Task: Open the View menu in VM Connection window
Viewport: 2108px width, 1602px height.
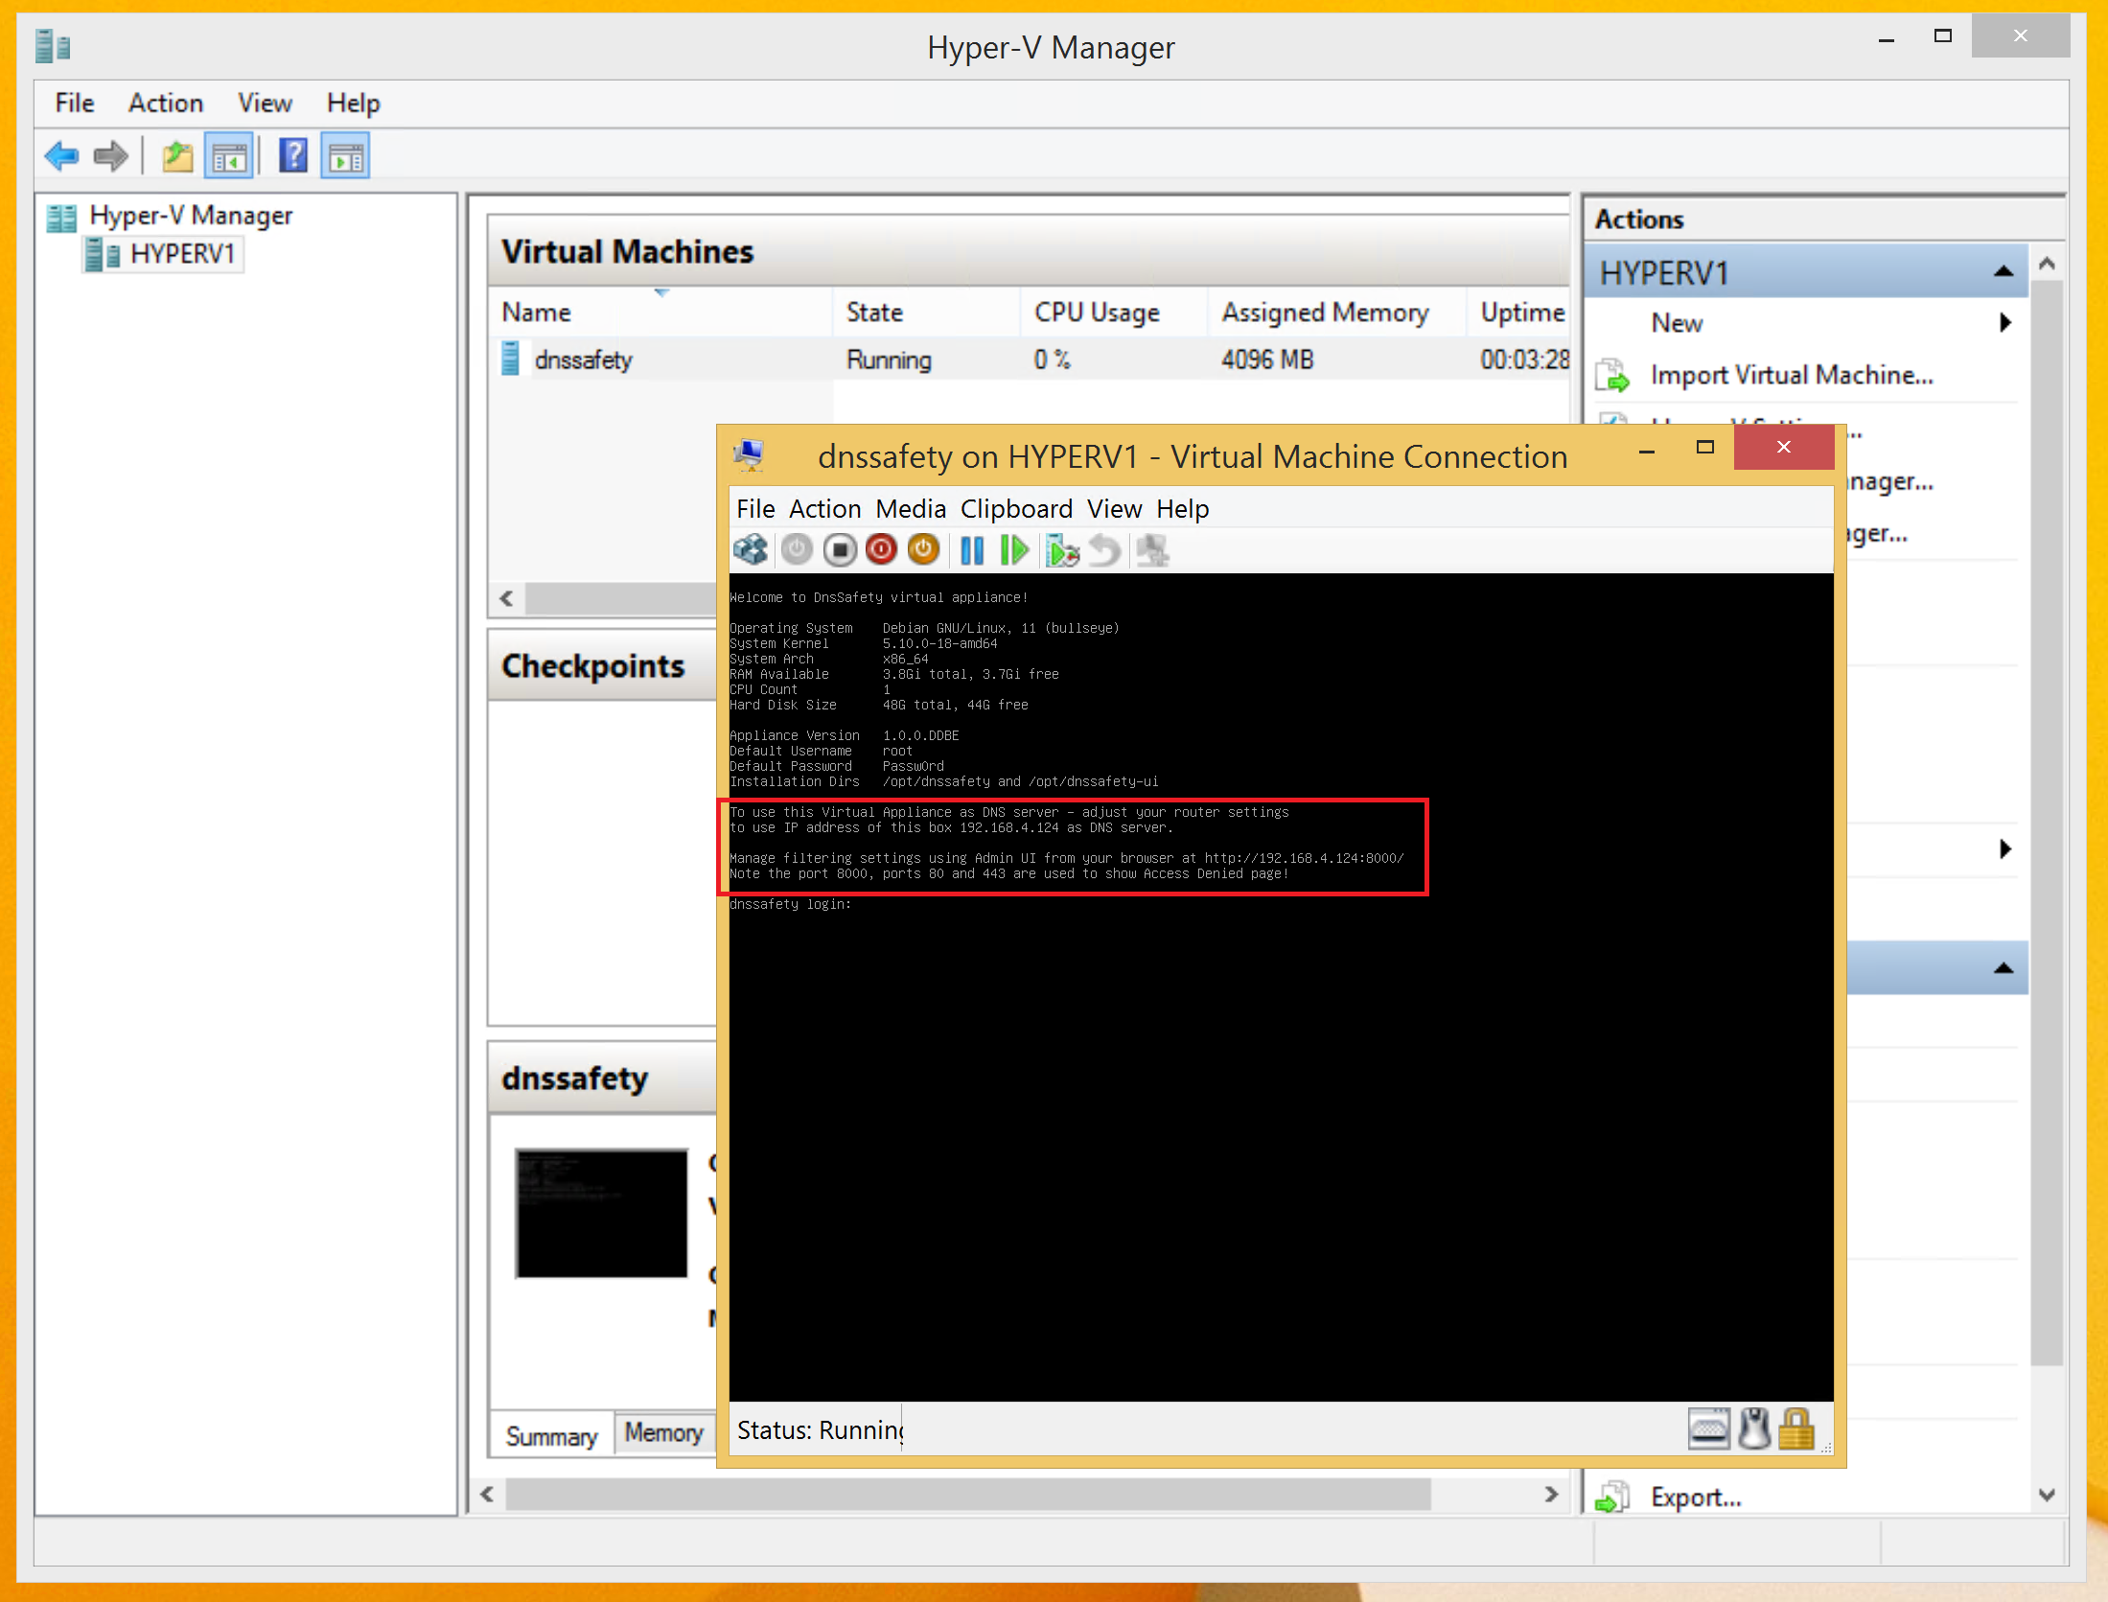Action: coord(1114,508)
